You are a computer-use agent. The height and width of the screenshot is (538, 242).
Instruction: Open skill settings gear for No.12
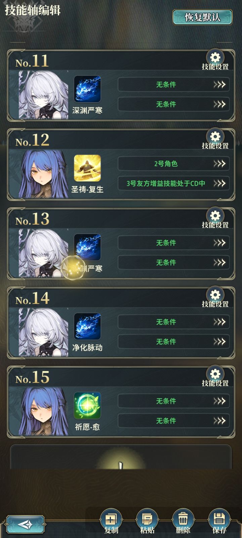[215, 137]
